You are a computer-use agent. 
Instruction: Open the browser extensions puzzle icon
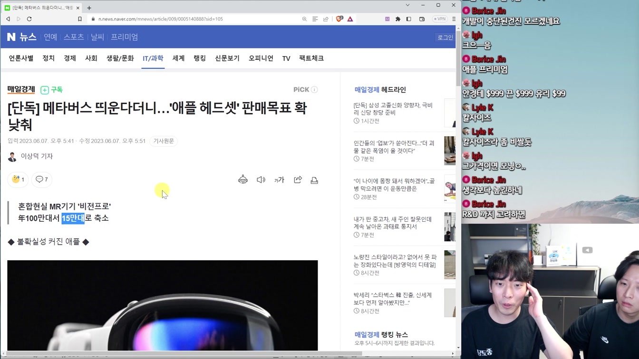click(398, 19)
